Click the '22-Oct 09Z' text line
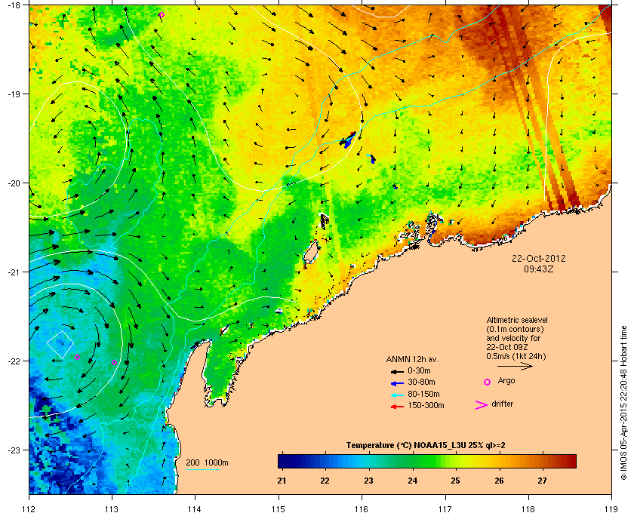The height and width of the screenshot is (513, 634). click(x=507, y=347)
